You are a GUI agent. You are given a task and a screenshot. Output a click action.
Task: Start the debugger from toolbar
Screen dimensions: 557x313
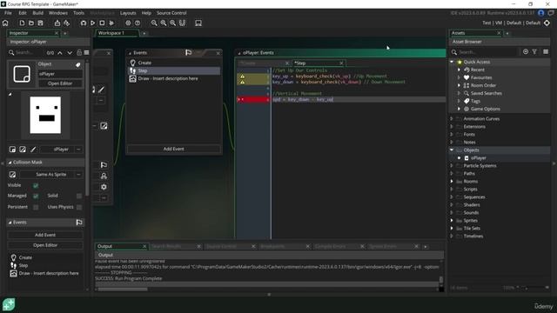coord(84,23)
